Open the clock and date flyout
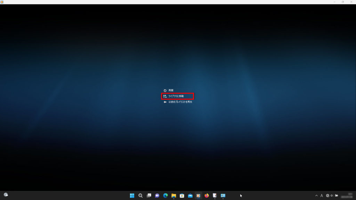356x200 pixels. click(x=348, y=195)
